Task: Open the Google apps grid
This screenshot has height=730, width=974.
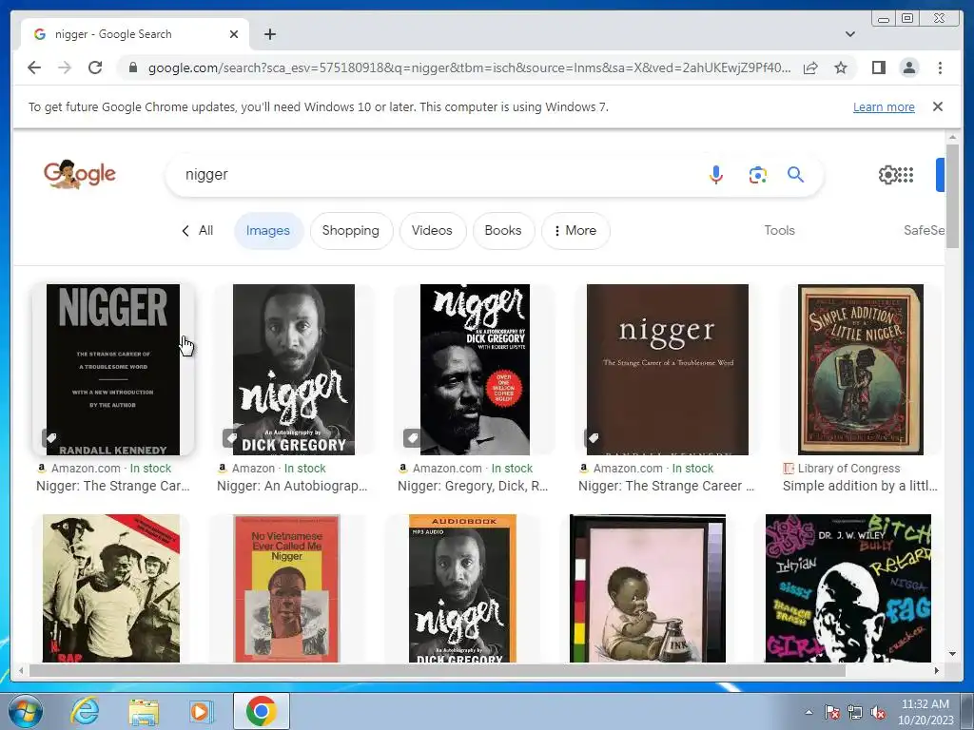Action: pyautogui.click(x=906, y=175)
